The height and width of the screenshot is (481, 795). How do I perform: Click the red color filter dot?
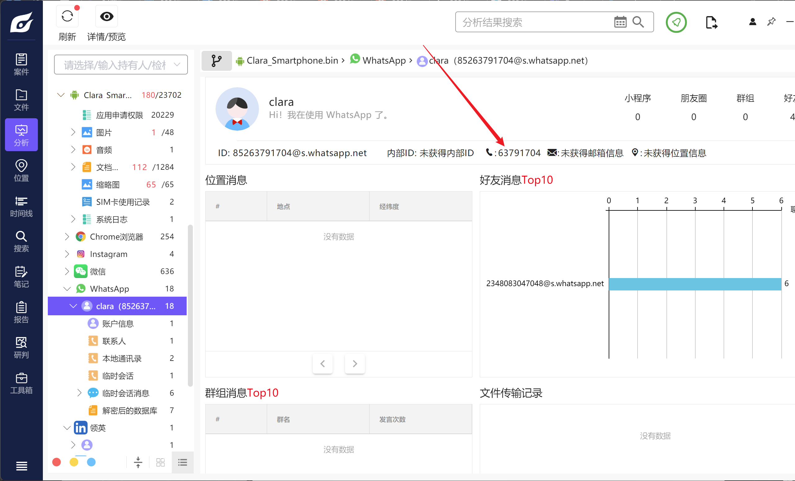click(57, 462)
